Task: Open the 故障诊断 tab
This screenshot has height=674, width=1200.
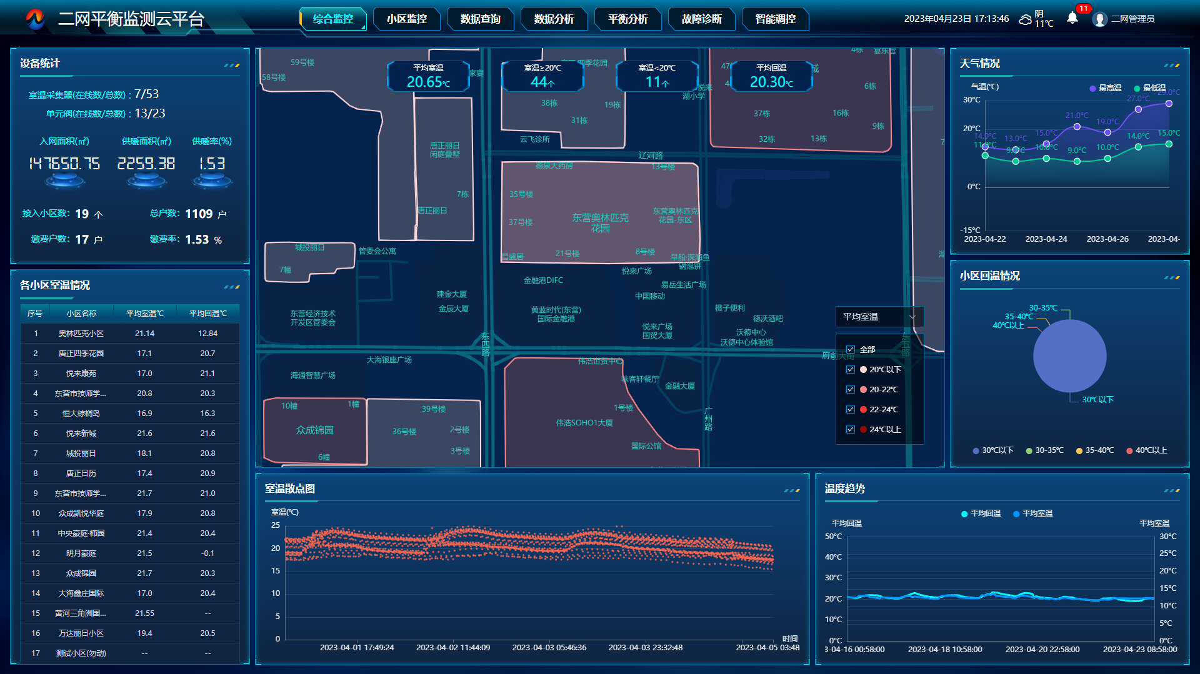Action: (x=702, y=19)
